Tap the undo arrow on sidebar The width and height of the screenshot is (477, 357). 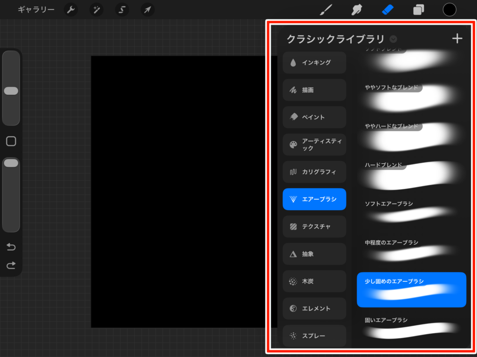(x=11, y=247)
